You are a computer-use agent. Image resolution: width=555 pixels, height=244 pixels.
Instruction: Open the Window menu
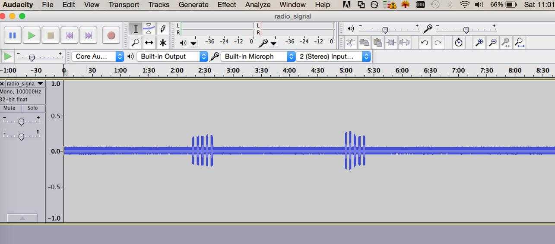click(292, 5)
